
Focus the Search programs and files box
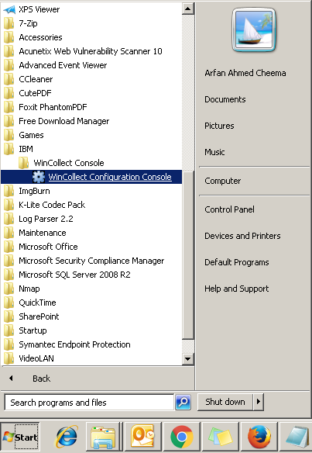pyautogui.click(x=89, y=402)
